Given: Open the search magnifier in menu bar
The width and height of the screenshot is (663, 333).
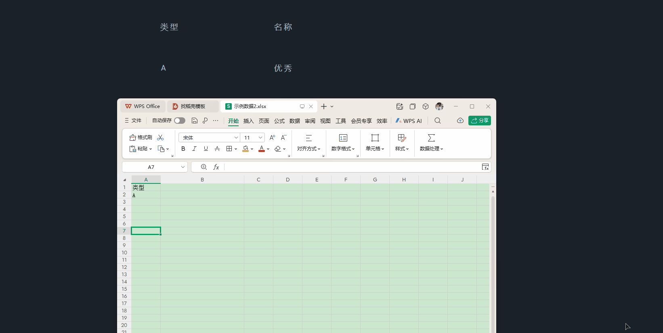Looking at the screenshot, I should tap(437, 121).
